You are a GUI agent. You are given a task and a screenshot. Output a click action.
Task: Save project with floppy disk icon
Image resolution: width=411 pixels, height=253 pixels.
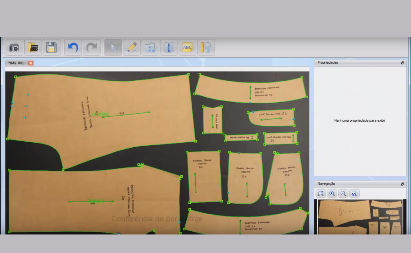point(51,48)
